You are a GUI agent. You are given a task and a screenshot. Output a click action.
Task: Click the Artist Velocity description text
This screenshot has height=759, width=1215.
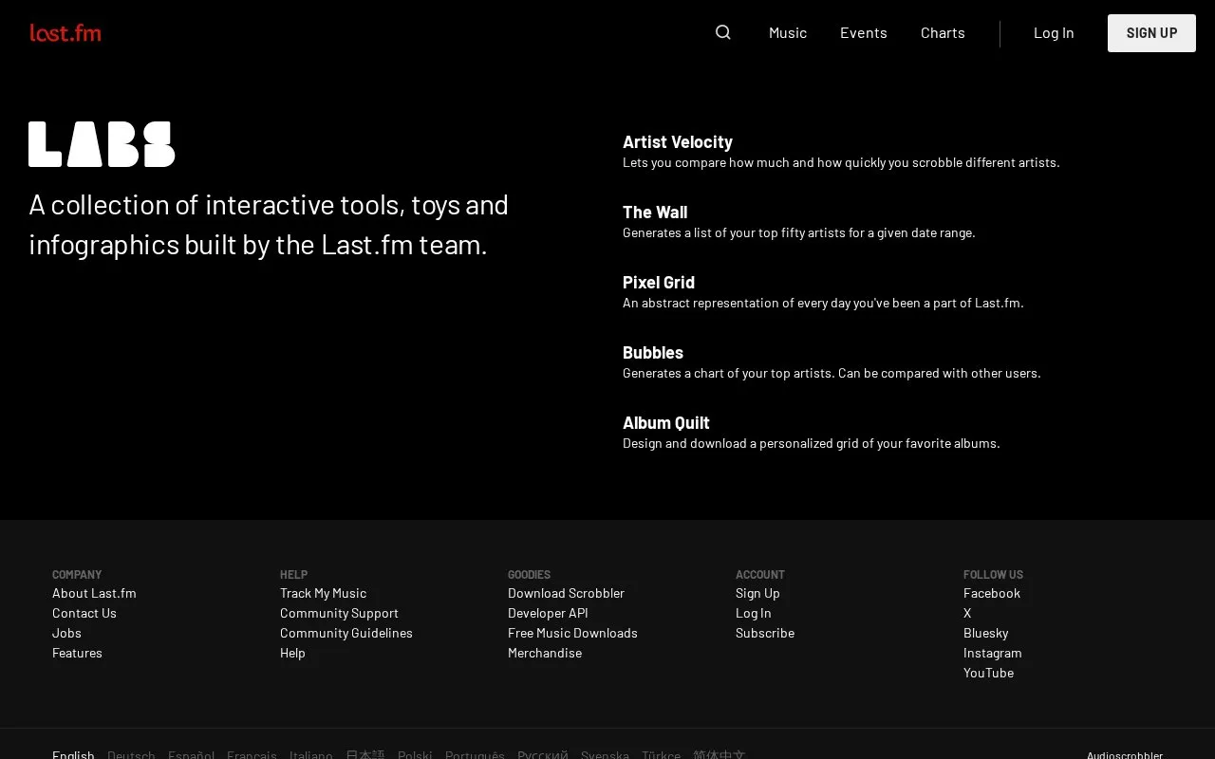tap(841, 162)
